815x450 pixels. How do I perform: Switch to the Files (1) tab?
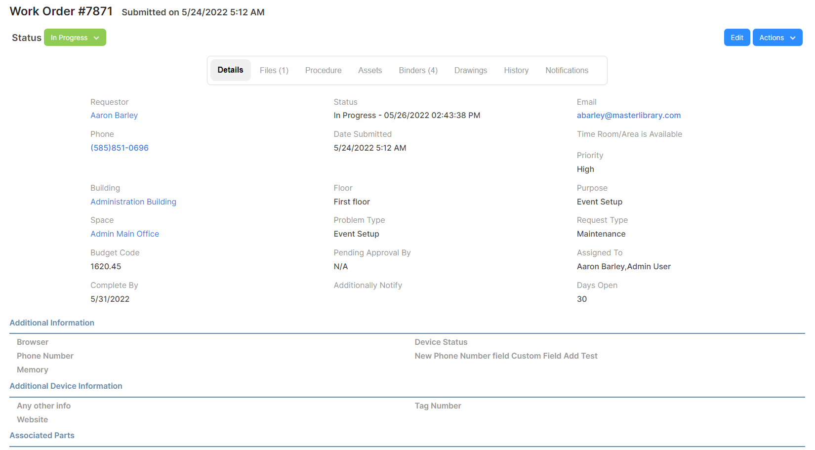tap(274, 70)
